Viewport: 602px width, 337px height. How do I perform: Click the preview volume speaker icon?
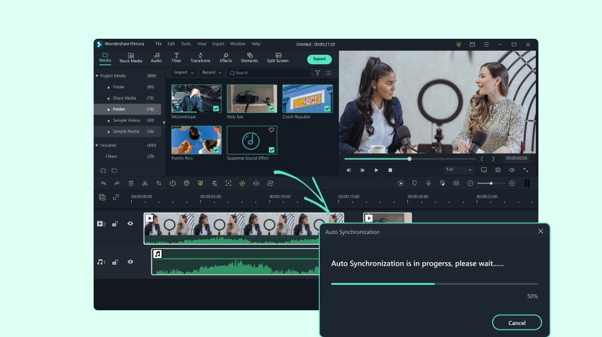coord(512,170)
